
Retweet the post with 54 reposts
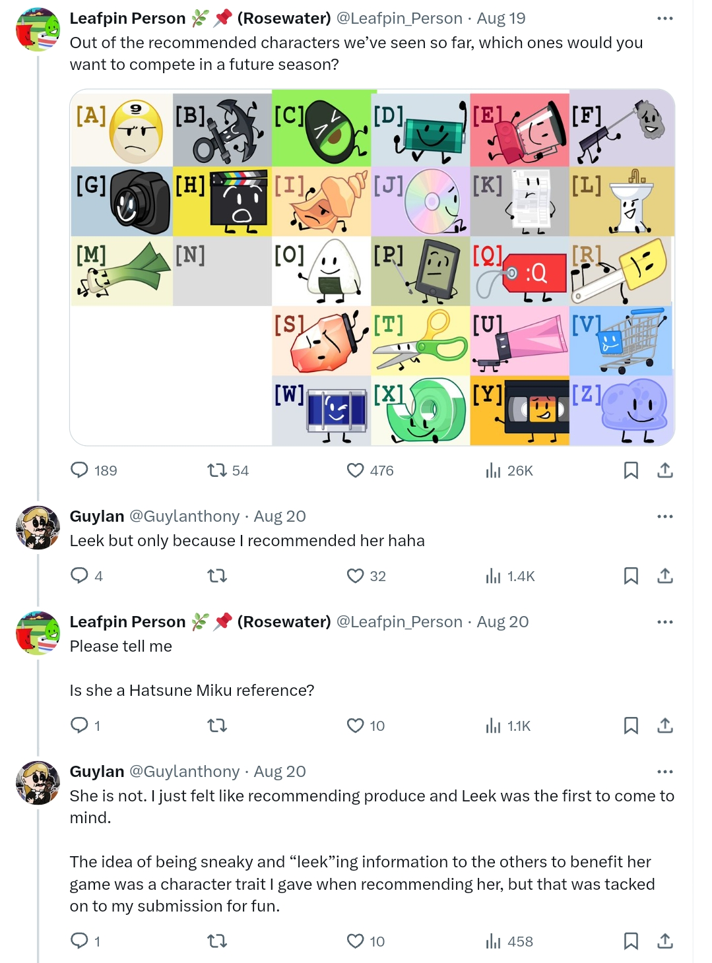(x=216, y=470)
